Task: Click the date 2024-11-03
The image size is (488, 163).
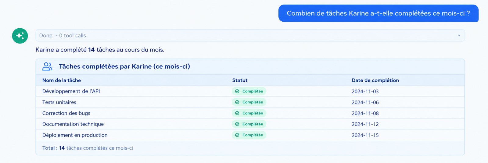Action: coord(365,91)
